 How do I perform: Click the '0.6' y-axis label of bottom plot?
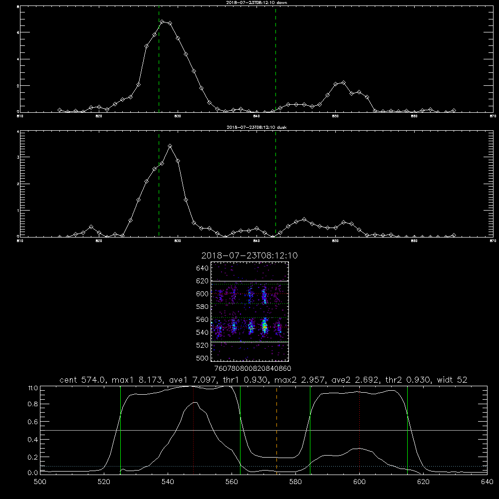point(33,422)
